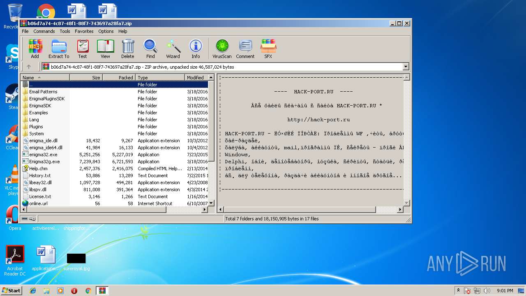The image size is (526, 296).
Task: Open the Comment tool
Action: tap(245, 49)
